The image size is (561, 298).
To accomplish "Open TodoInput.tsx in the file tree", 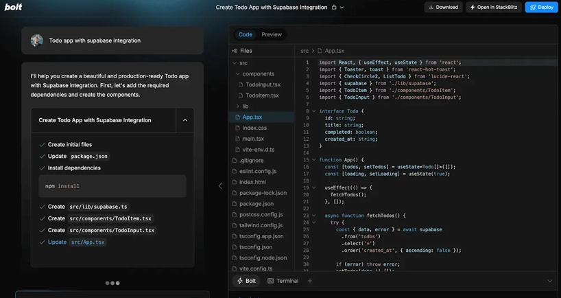I will tap(263, 84).
